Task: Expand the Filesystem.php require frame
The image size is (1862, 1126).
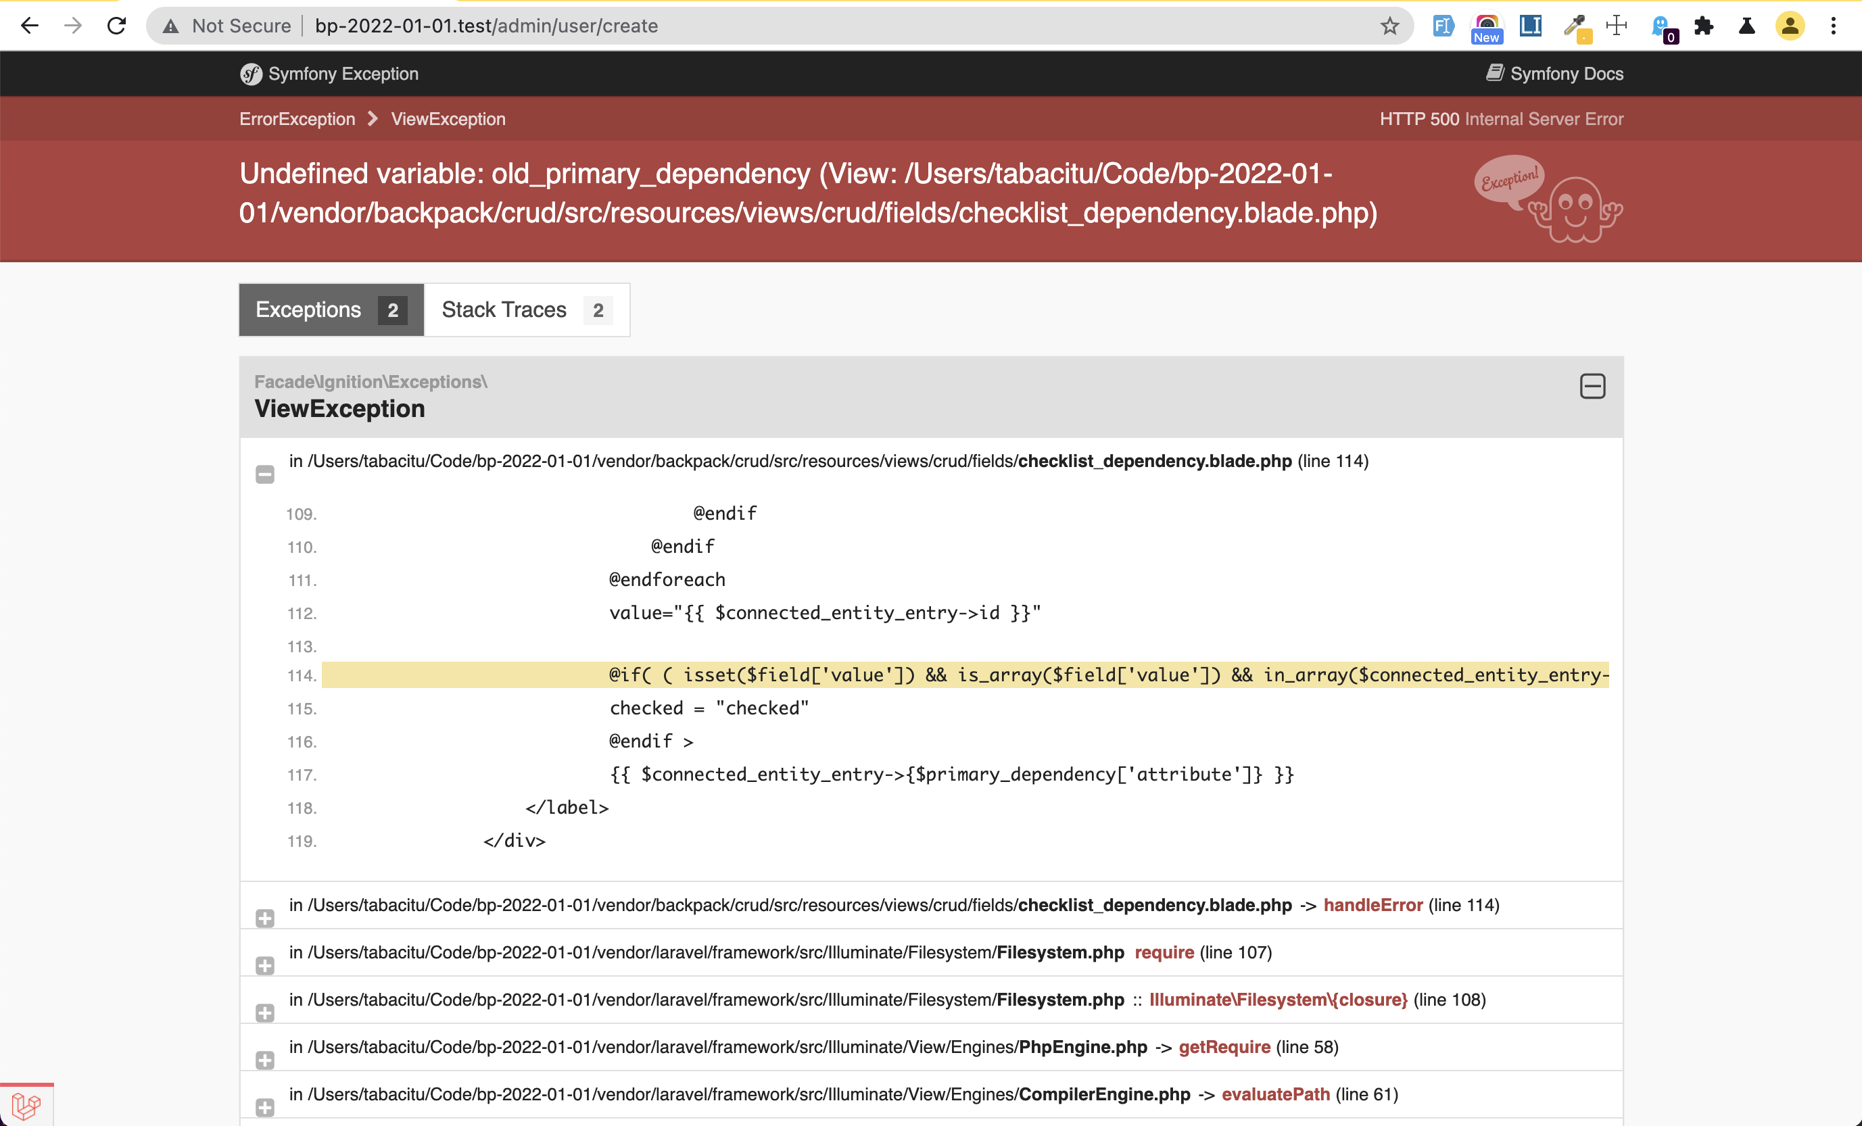Action: 264,965
